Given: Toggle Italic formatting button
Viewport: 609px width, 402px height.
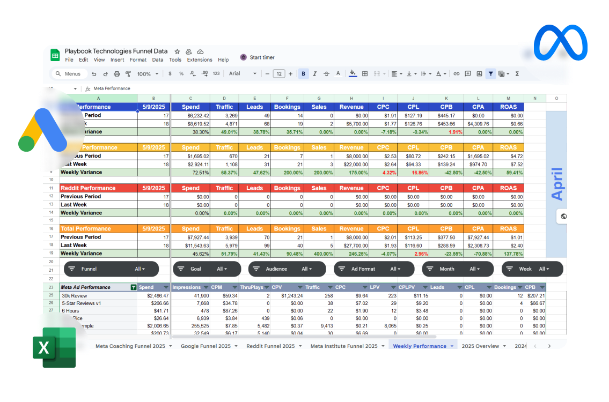Looking at the screenshot, I should coord(314,74).
